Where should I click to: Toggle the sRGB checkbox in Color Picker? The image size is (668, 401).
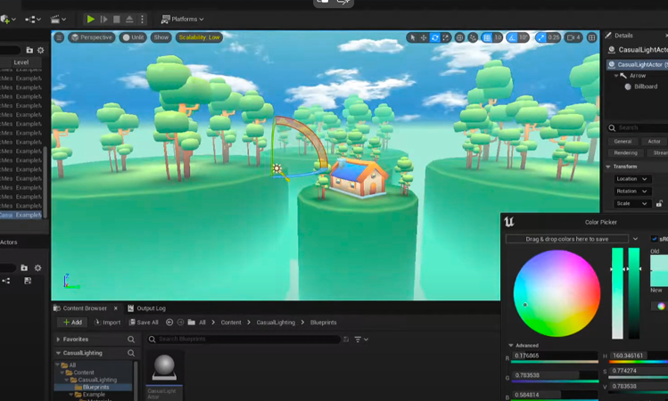tap(655, 239)
